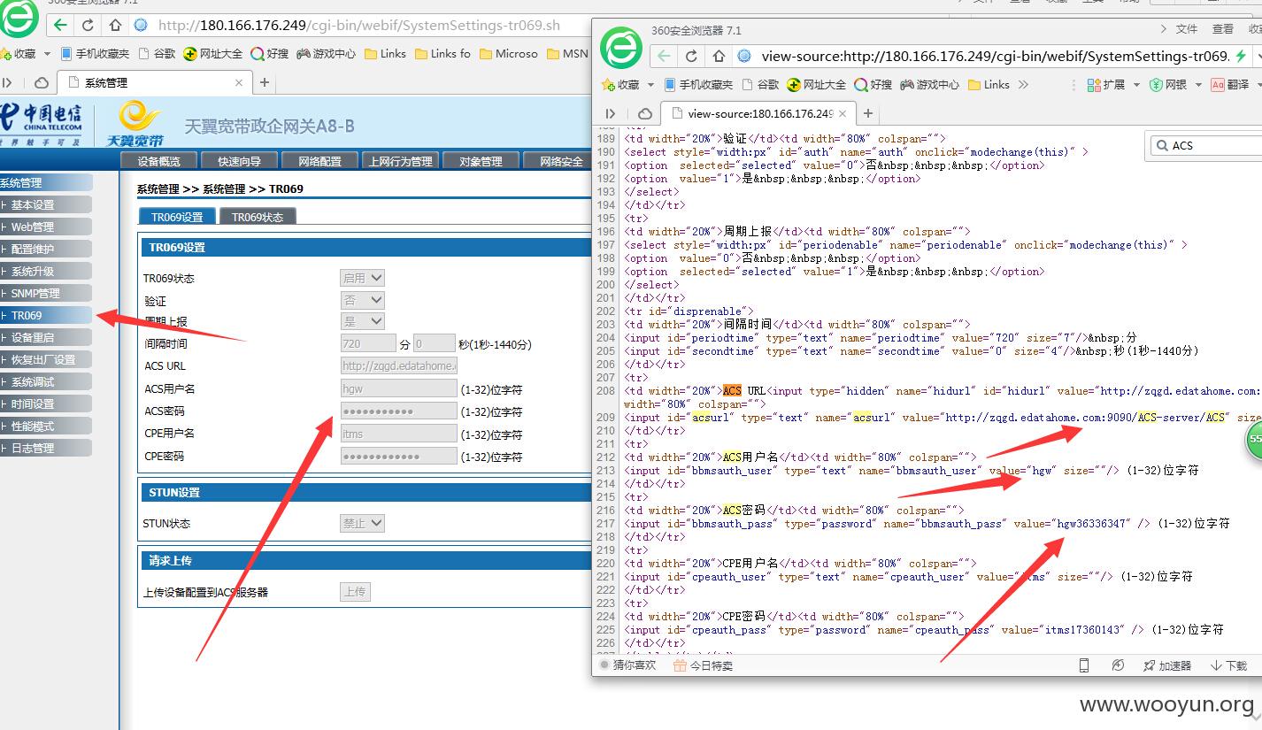Open 对象管理 navigation tab
The width and height of the screenshot is (1262, 730).
(x=481, y=161)
